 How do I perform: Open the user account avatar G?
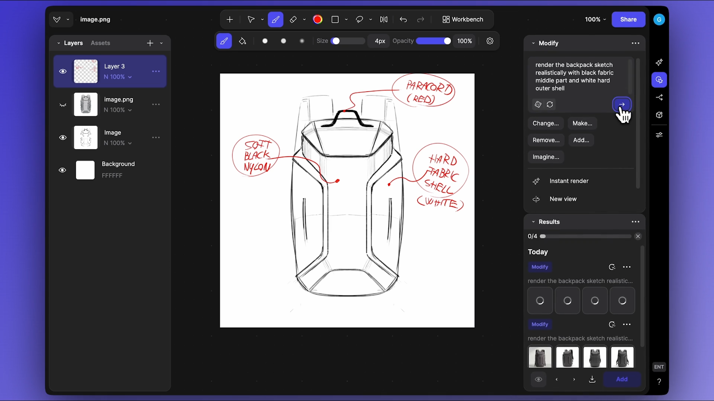tap(659, 20)
